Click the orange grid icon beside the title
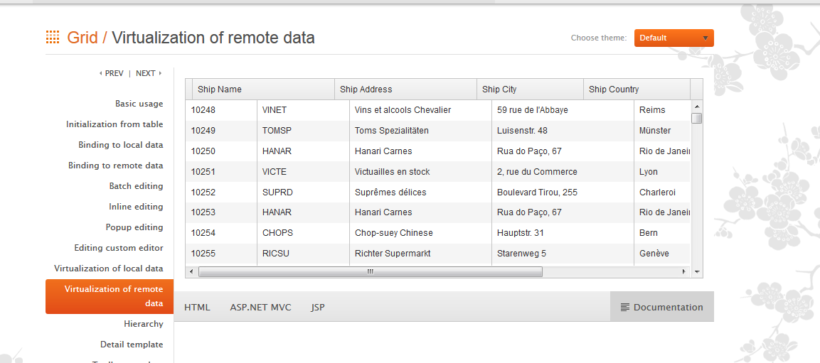This screenshot has height=363, width=820. [x=53, y=38]
